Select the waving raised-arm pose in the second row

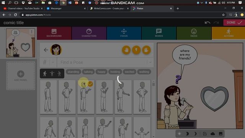(x=105, y=128)
